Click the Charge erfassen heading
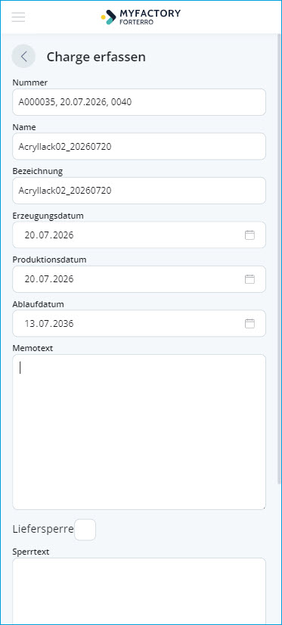282x625 pixels. coord(96,57)
